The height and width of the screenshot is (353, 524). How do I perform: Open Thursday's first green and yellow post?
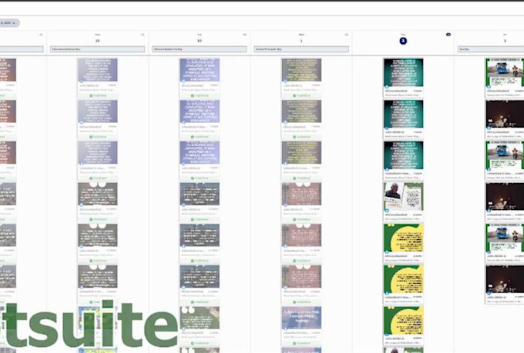tap(403, 244)
